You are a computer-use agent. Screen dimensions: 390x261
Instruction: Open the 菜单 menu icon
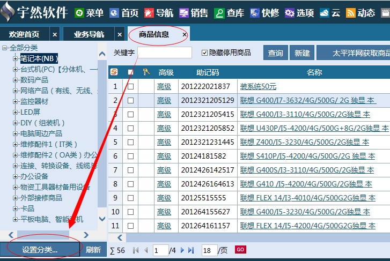click(79, 13)
